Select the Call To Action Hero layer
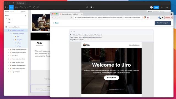Image resolution: width=176 pixels, height=99 pixels. 19,68
